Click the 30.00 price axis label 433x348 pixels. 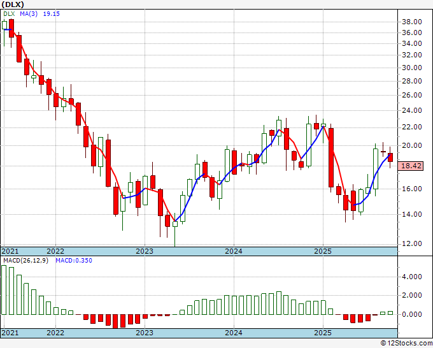(412, 68)
